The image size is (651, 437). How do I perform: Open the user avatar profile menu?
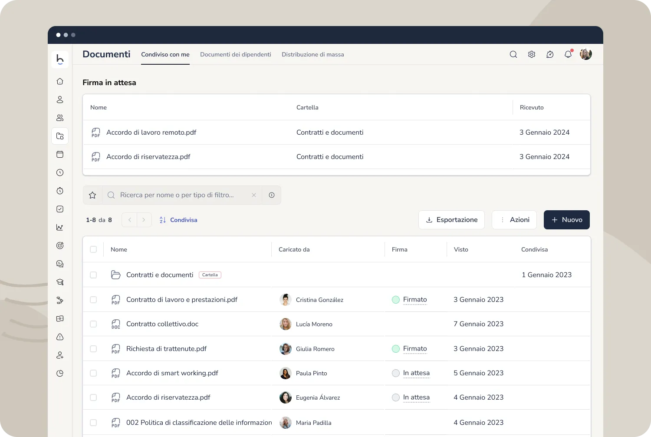[586, 54]
